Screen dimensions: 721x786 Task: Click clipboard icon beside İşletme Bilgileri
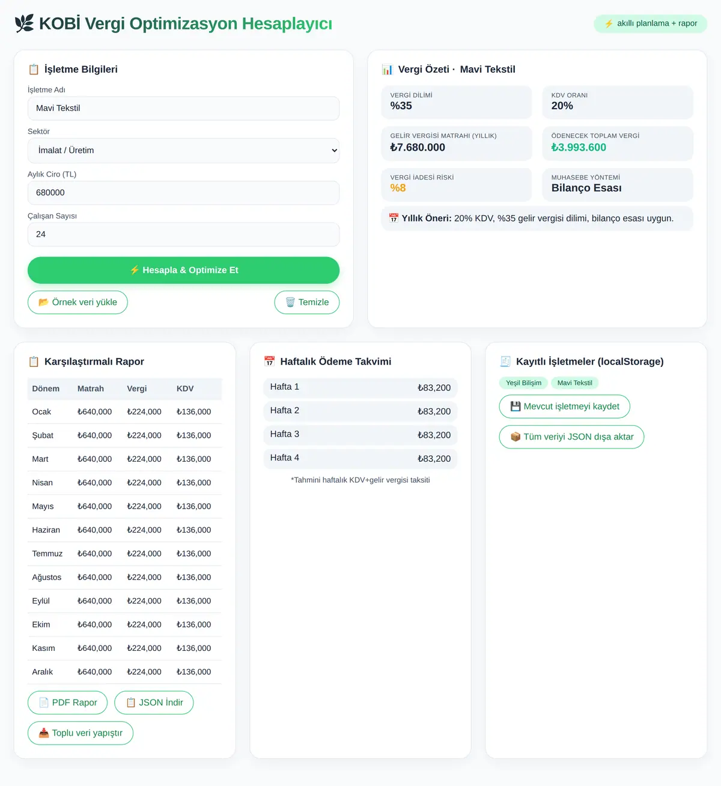[x=34, y=69]
